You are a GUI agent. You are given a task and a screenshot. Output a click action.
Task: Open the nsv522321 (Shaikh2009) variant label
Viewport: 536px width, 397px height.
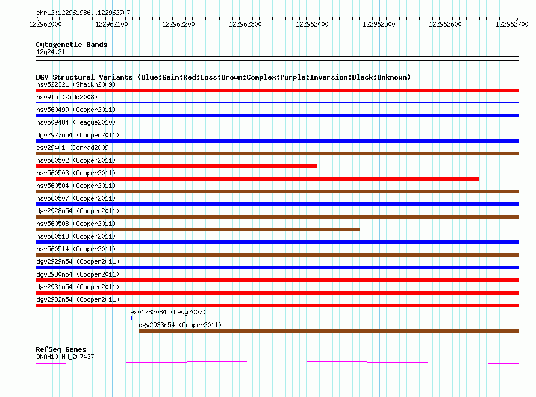pyautogui.click(x=76, y=84)
